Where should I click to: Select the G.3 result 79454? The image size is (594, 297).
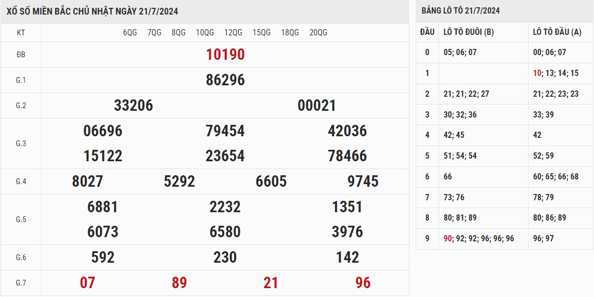pos(225,131)
